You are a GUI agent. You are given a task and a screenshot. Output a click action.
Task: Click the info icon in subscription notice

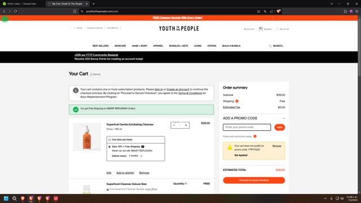[x=76, y=90]
